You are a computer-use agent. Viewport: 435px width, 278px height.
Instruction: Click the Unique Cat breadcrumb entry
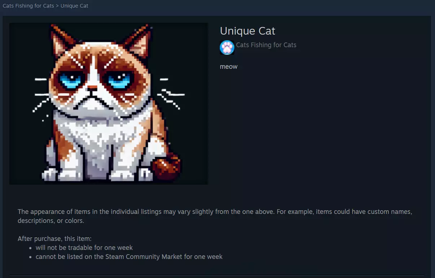click(74, 6)
